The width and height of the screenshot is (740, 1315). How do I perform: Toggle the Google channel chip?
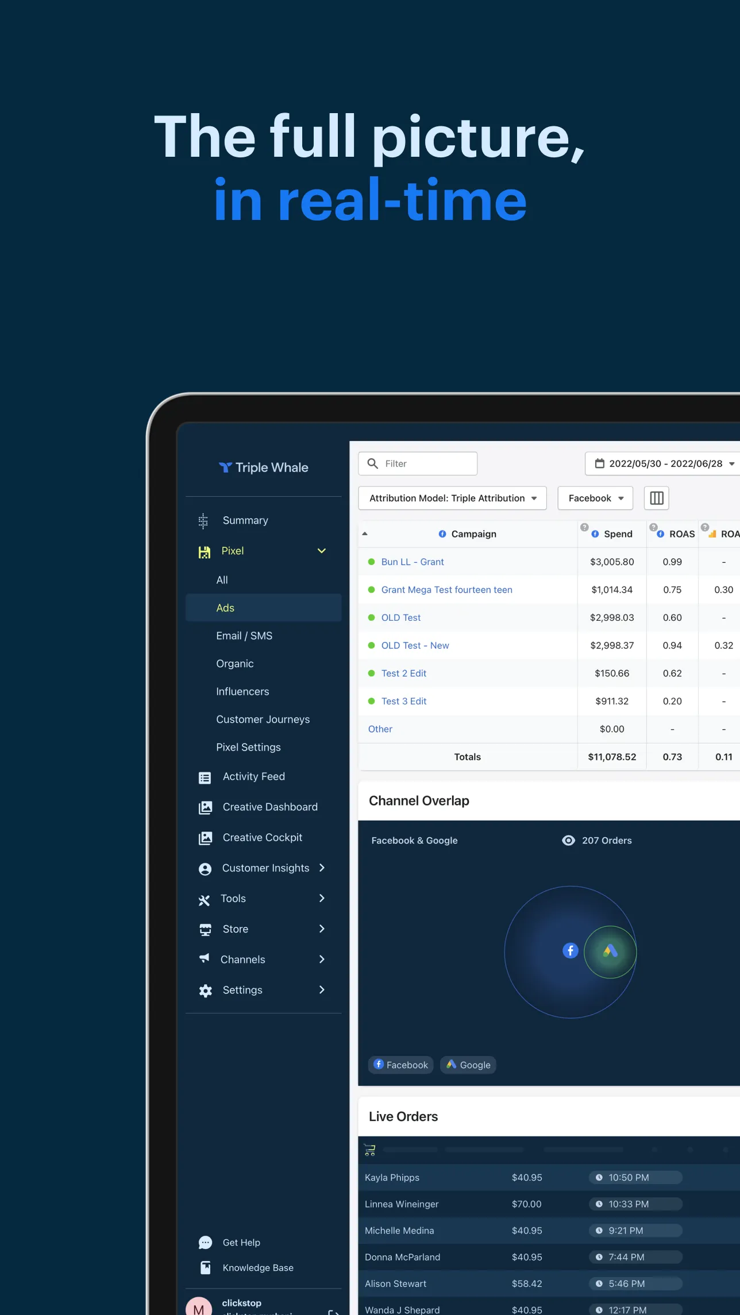coord(468,1065)
